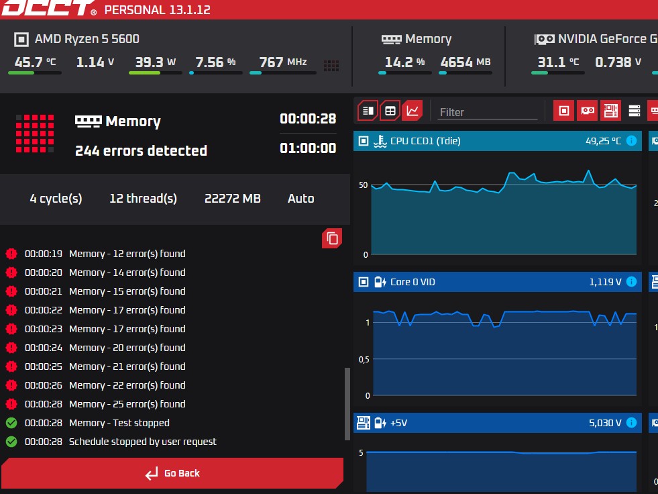Click the '4 cycle(s)' value
Viewport: 658px width, 494px height.
(56, 199)
